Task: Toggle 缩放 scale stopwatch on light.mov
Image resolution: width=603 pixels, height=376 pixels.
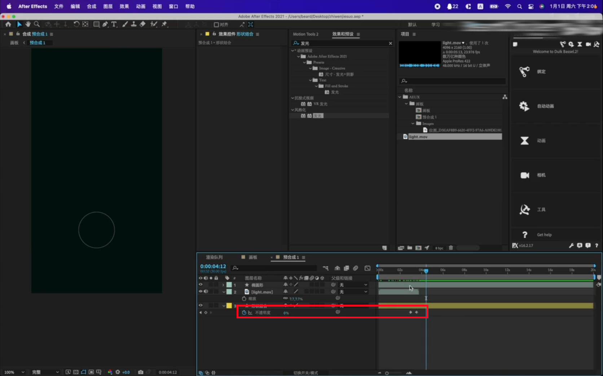Action: (x=244, y=299)
